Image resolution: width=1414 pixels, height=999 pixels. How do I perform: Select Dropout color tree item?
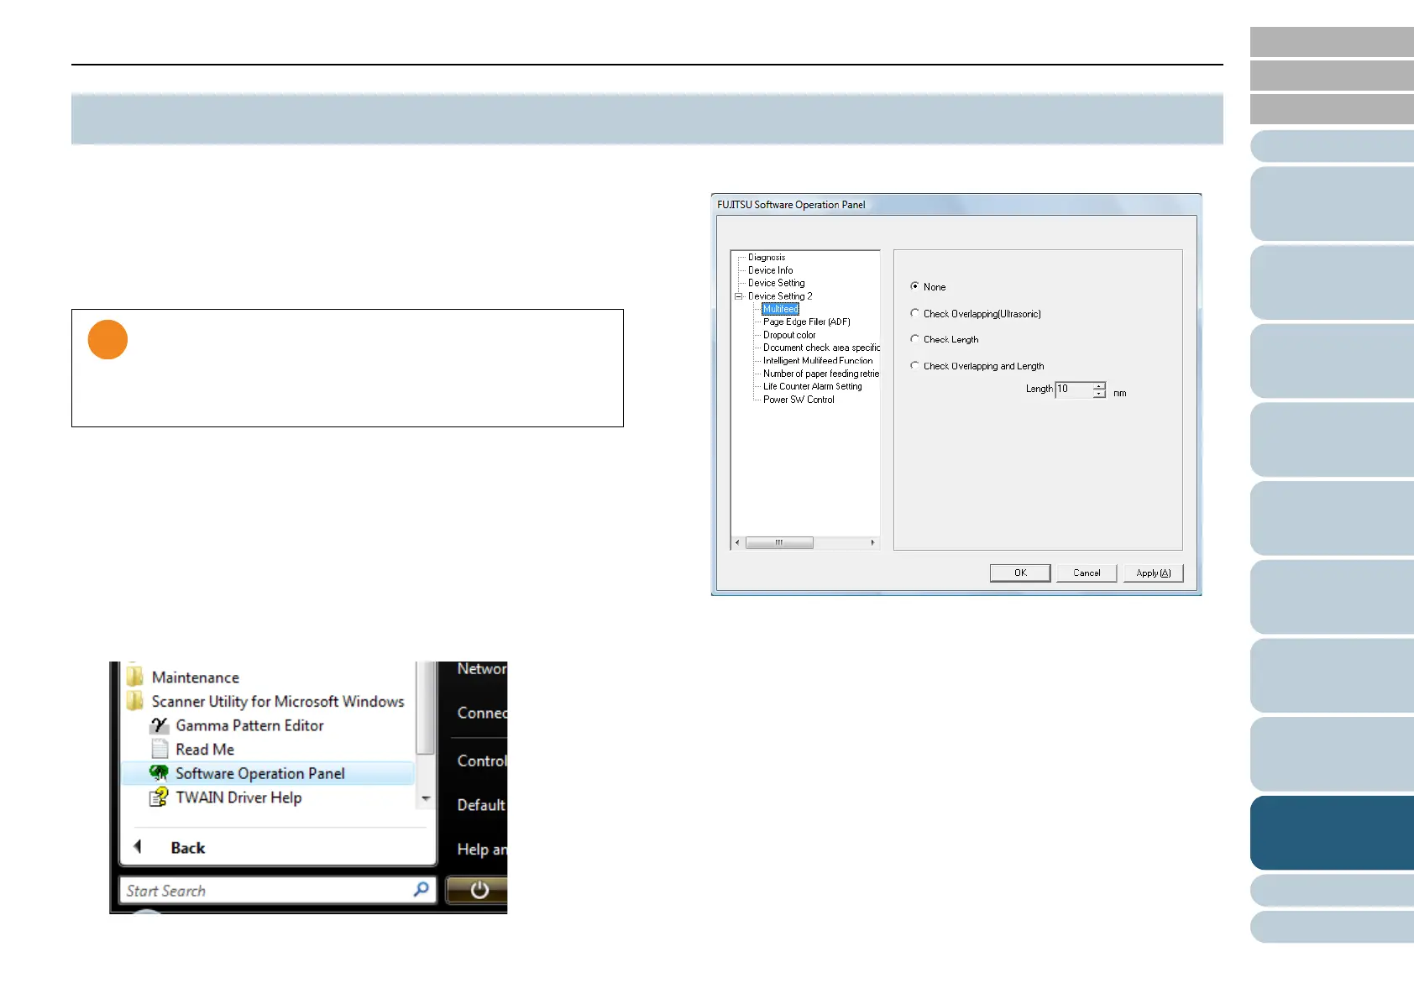pyautogui.click(x=789, y=335)
